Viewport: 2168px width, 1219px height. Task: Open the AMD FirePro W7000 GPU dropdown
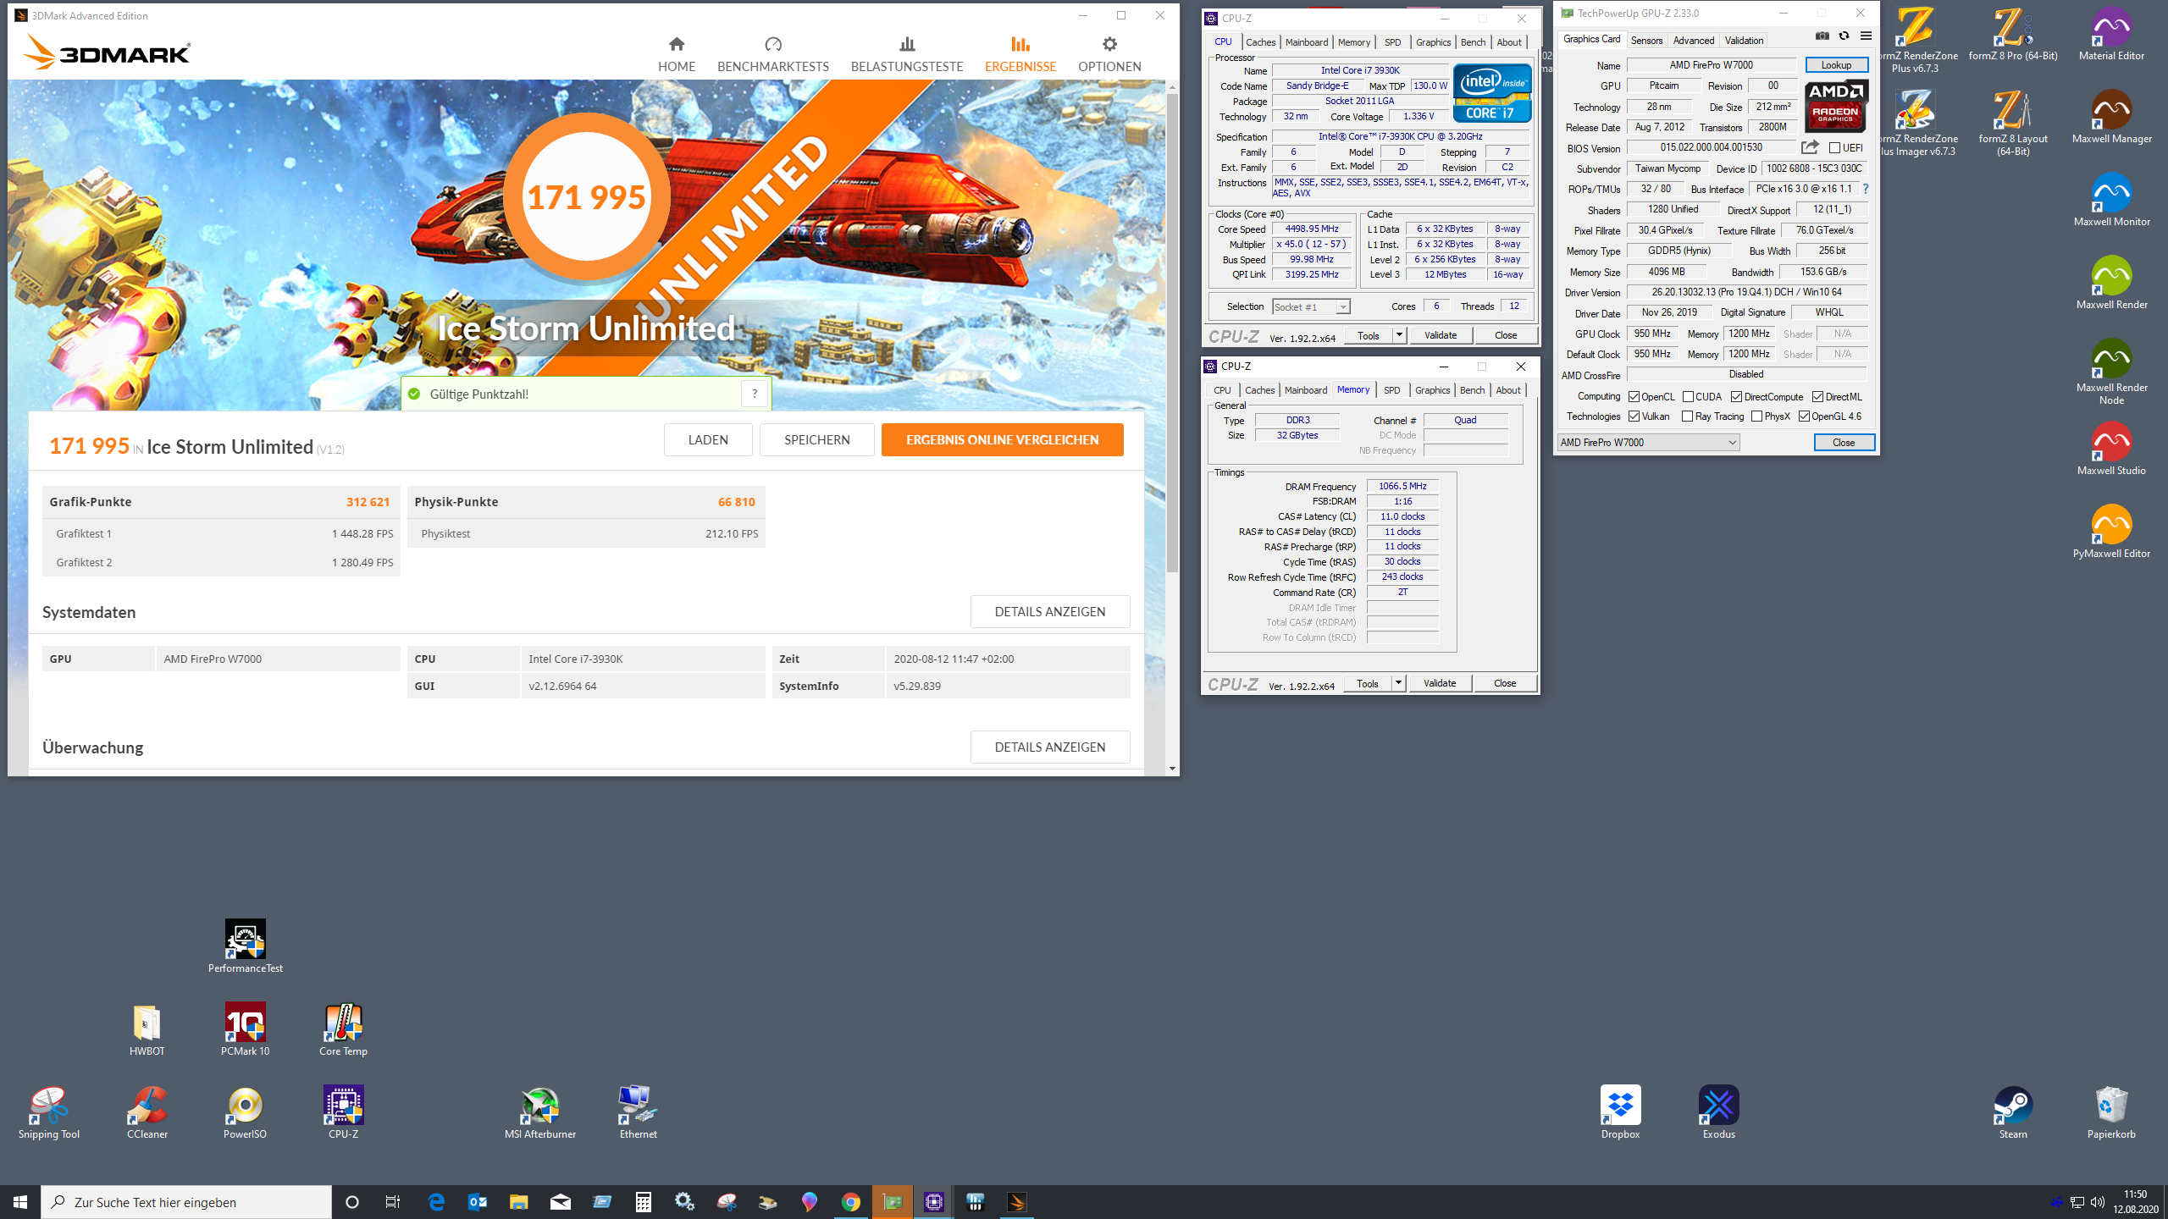[1648, 443]
